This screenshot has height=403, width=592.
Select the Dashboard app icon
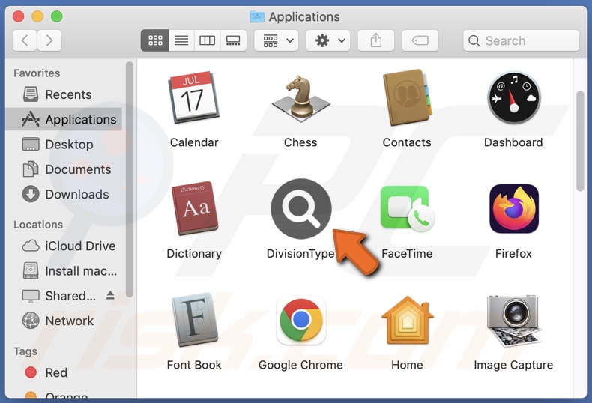pyautogui.click(x=513, y=97)
